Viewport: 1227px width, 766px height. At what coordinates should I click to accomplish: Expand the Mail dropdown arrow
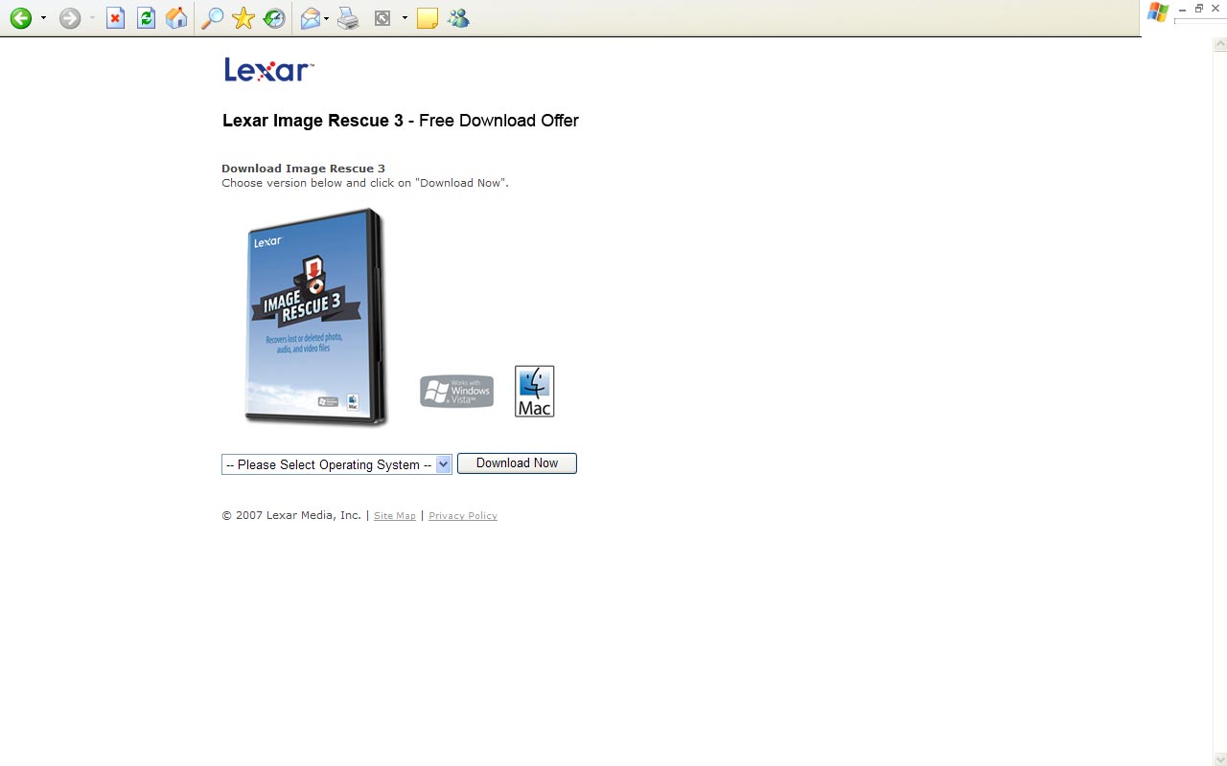pos(327,18)
